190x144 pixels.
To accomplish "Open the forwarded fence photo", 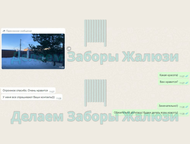I will pyautogui.click(x=33, y=51).
